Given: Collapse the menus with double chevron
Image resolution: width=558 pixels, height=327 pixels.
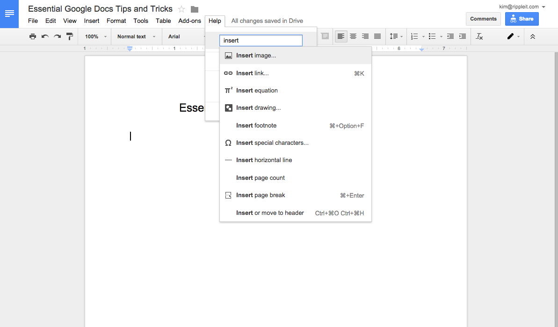Looking at the screenshot, I should click(x=533, y=36).
